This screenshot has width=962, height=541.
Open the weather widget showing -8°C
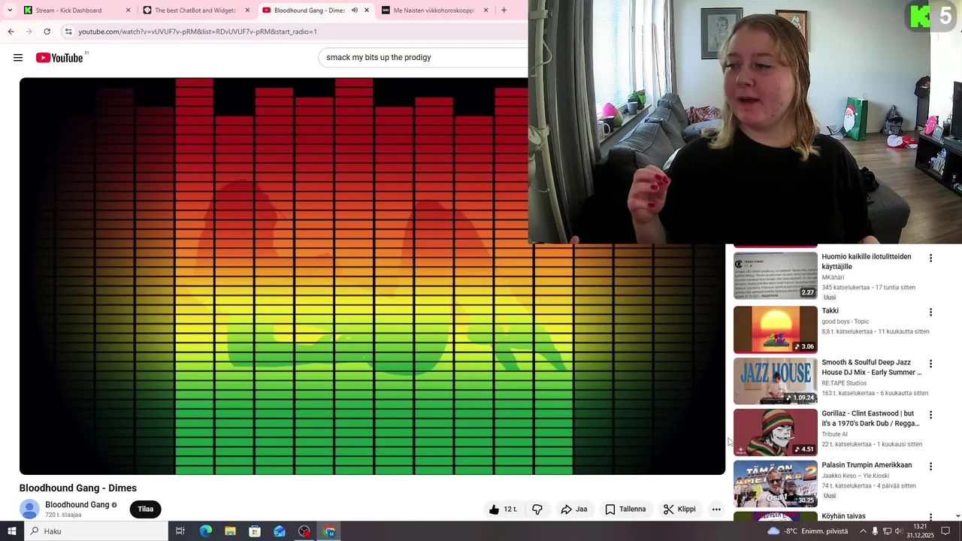[807, 531]
